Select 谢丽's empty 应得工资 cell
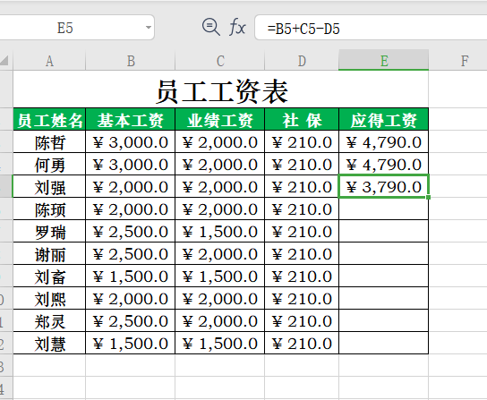 (x=383, y=253)
